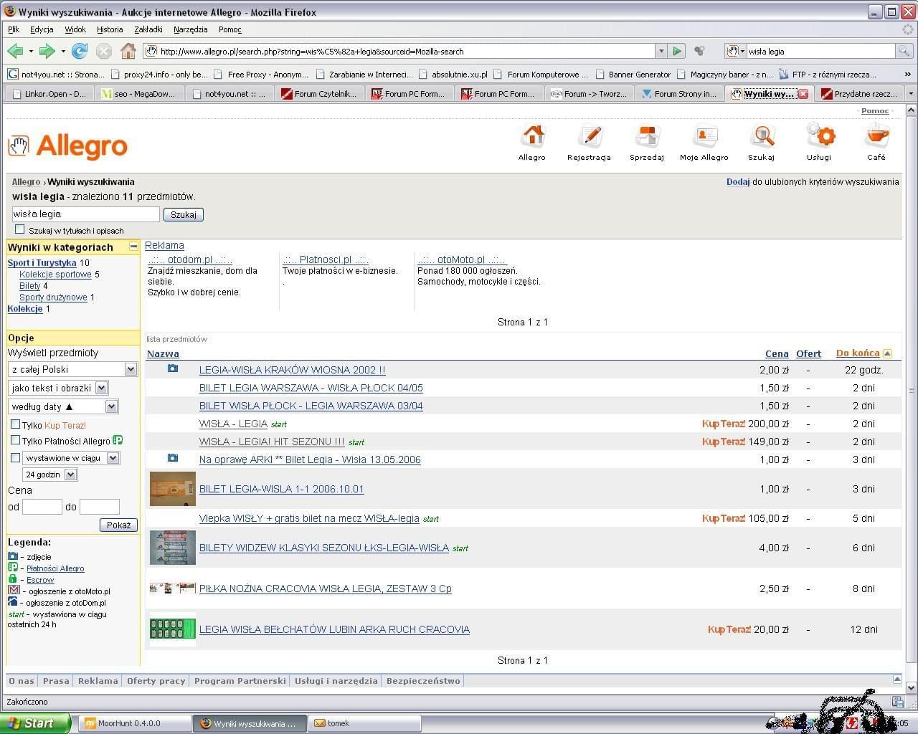Click Dodaj do ulubionych link
Image resolution: width=918 pixels, height=734 pixels.
[x=738, y=182]
